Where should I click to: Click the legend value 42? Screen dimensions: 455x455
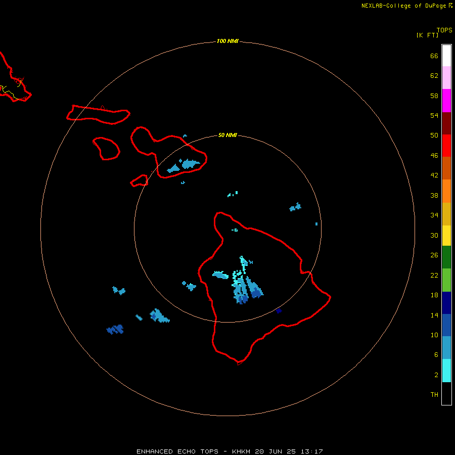(434, 175)
